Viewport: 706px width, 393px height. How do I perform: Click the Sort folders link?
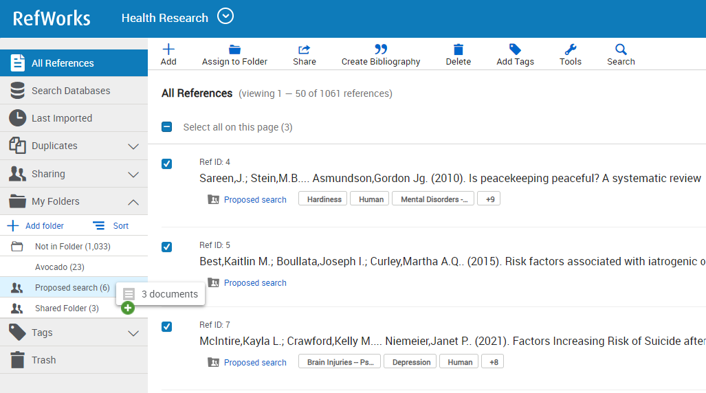click(x=121, y=225)
